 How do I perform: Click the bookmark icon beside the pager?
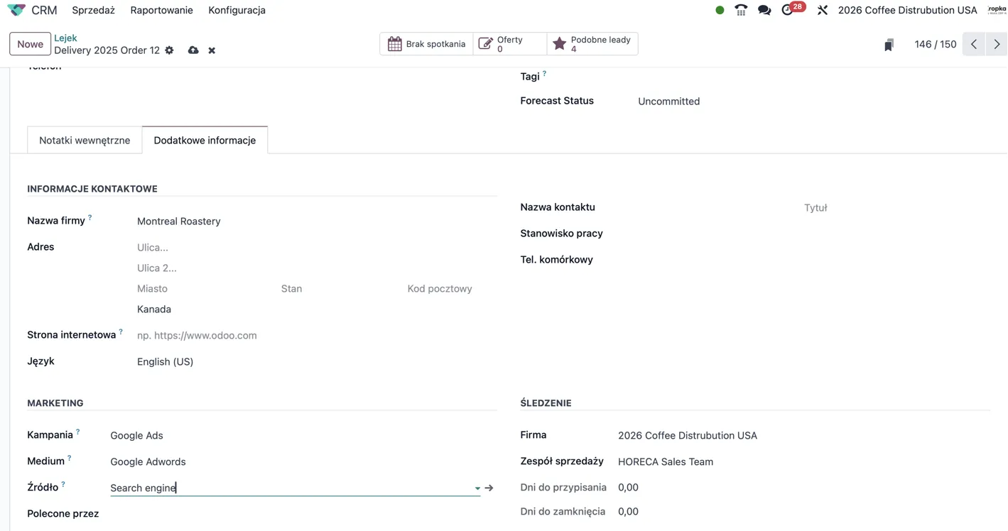pos(889,45)
